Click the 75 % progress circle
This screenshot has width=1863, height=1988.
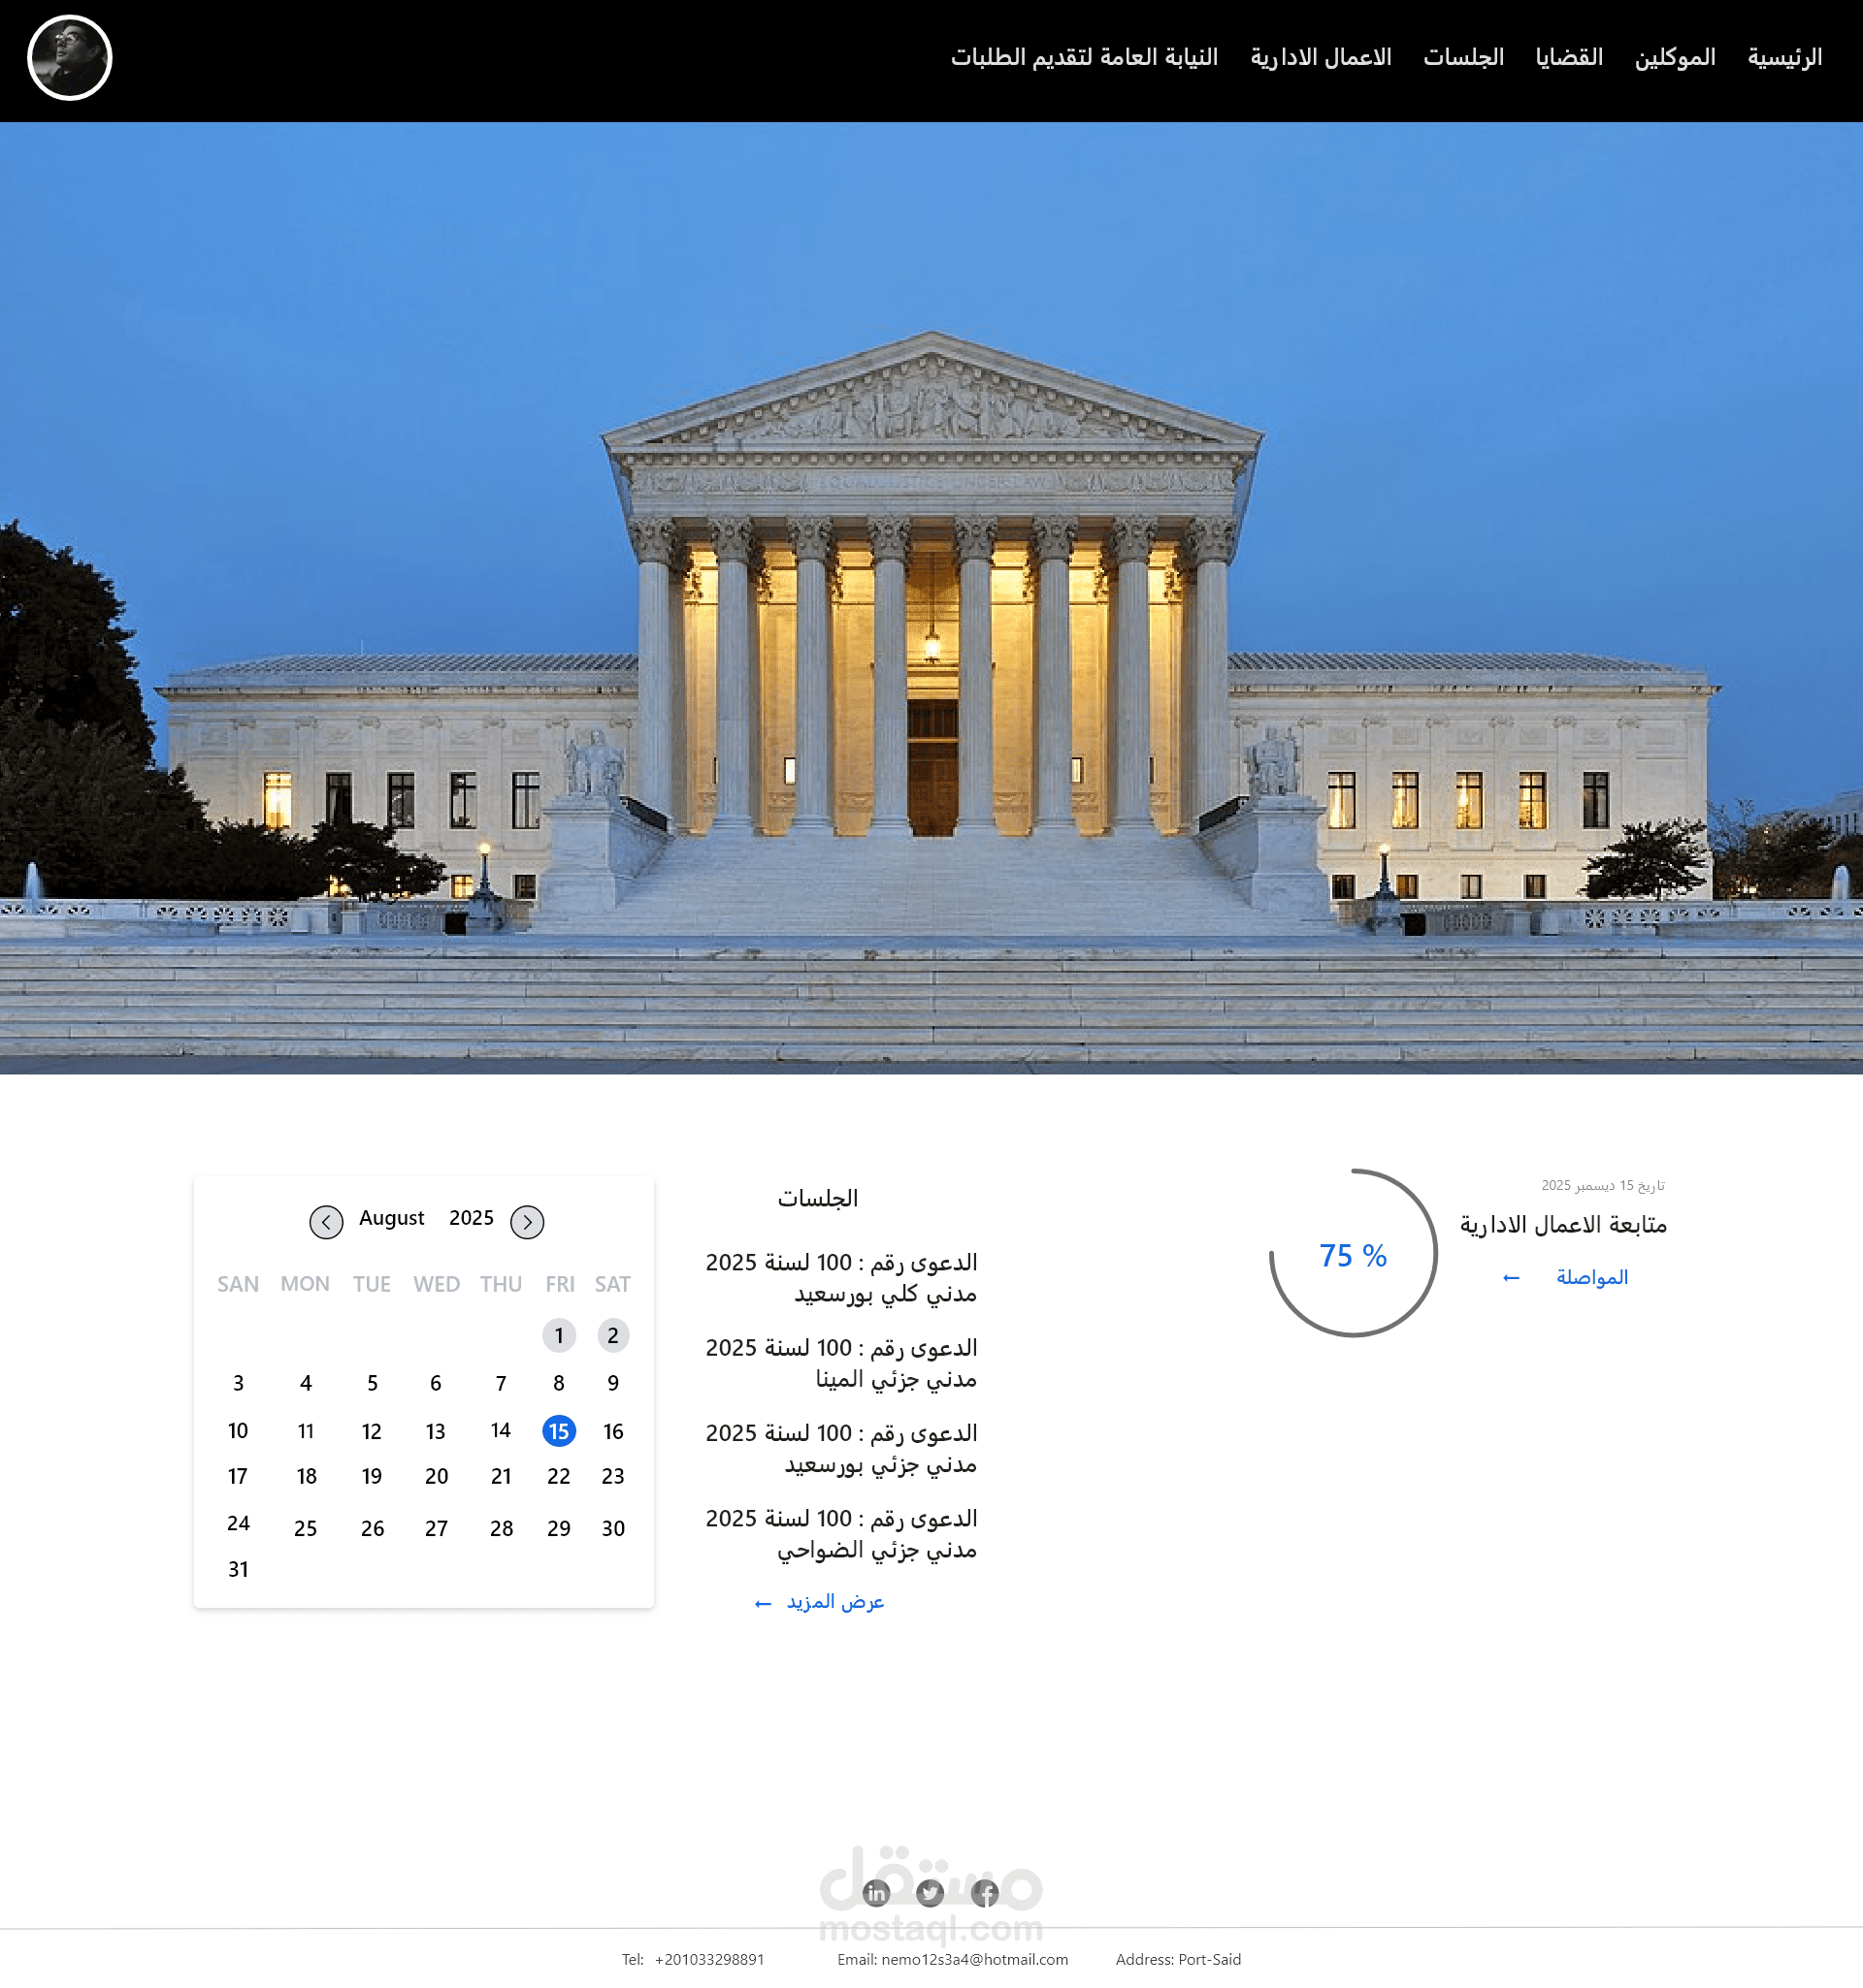click(x=1353, y=1254)
